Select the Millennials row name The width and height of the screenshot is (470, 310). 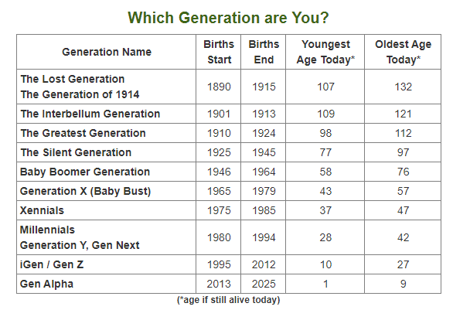point(48,230)
